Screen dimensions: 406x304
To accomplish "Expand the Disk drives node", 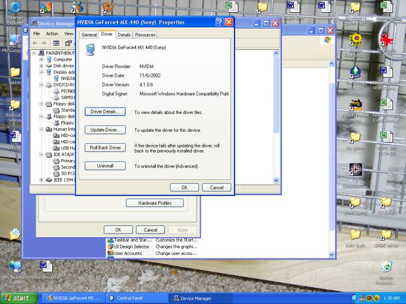I will click(x=42, y=66).
